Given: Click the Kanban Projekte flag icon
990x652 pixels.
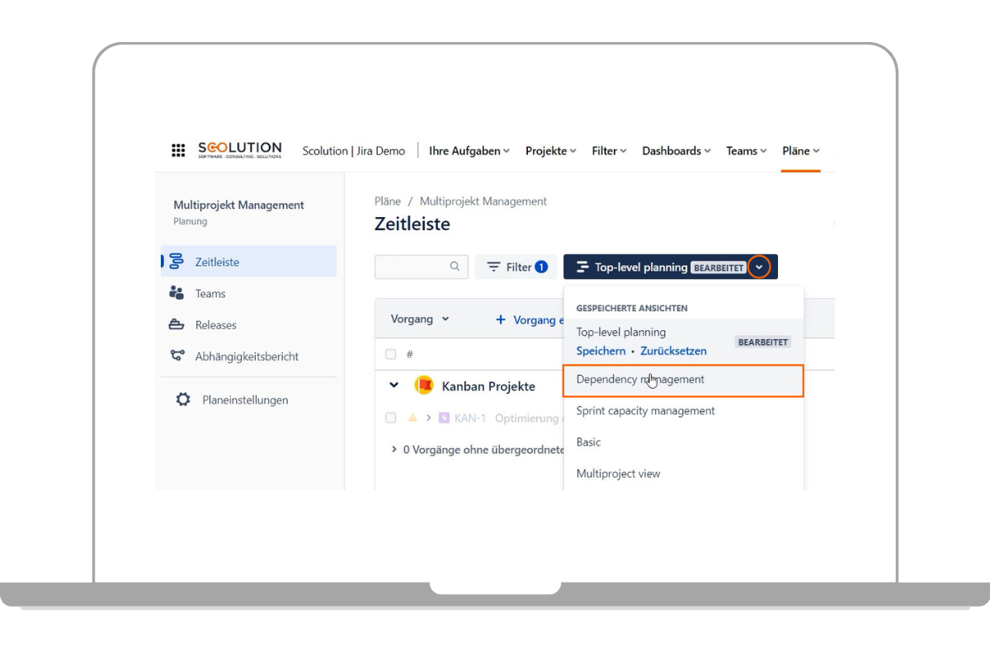Looking at the screenshot, I should (424, 385).
